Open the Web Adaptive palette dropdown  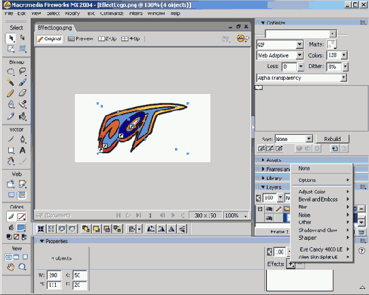point(300,55)
